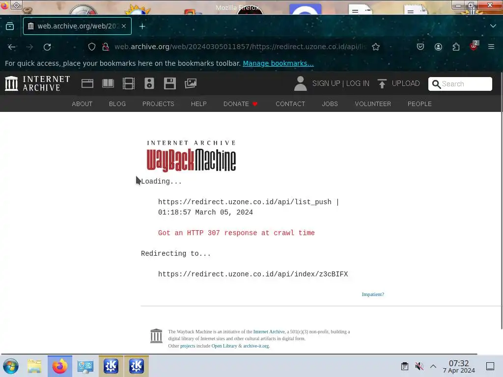Open the Firefox View tab list icon
The width and height of the screenshot is (503, 377).
[x=10, y=26]
